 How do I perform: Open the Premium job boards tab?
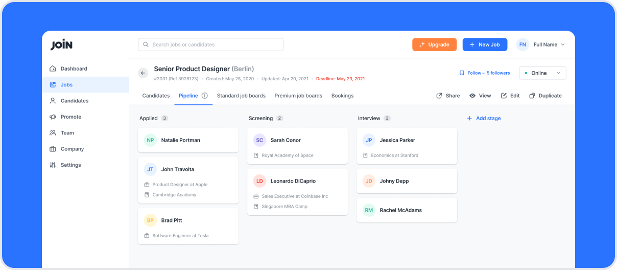(298, 96)
